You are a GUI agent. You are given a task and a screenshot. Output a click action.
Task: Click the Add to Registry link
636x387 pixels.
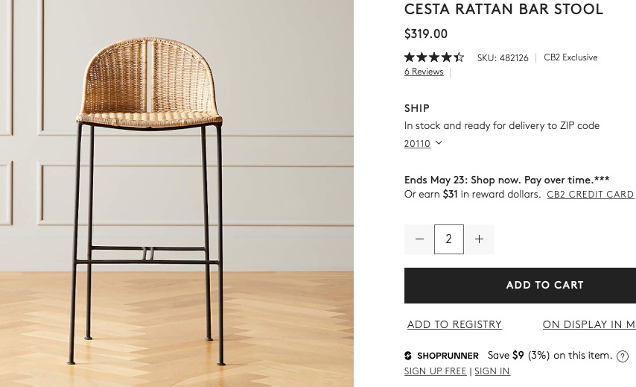pos(454,324)
